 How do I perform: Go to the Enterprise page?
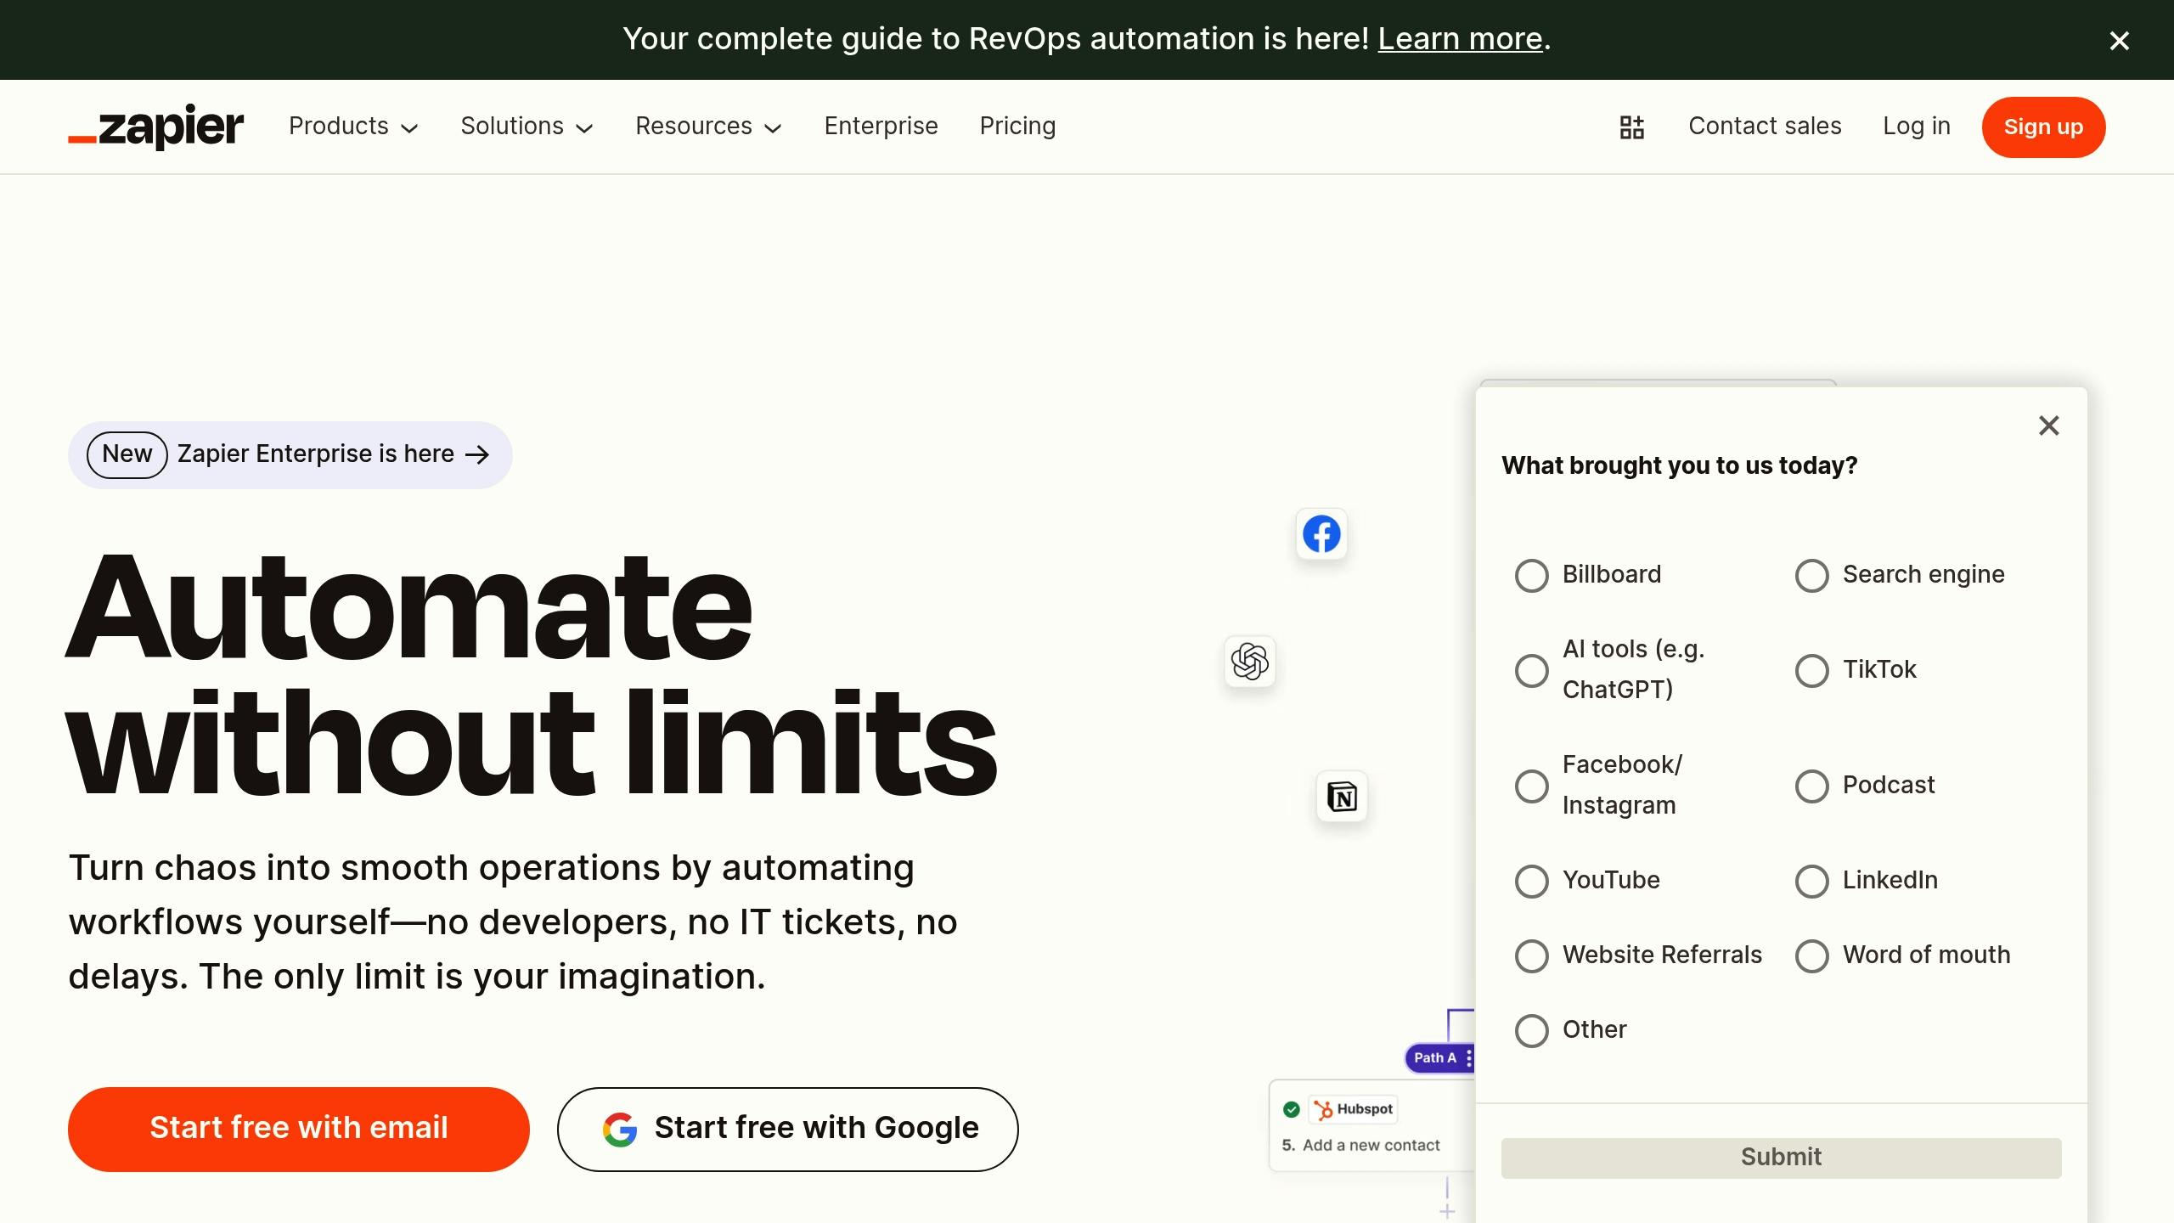pos(881,127)
